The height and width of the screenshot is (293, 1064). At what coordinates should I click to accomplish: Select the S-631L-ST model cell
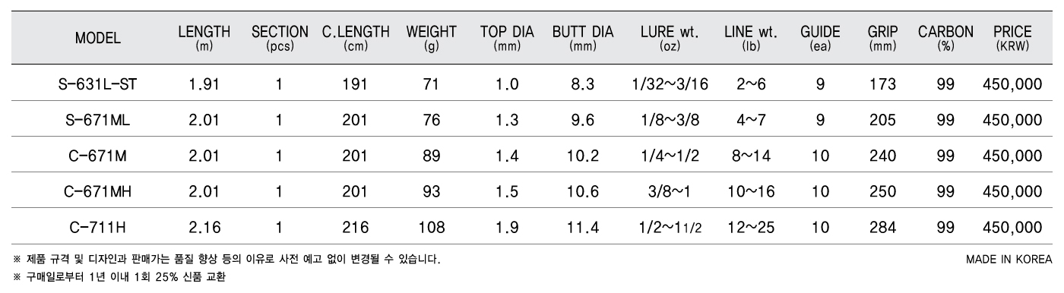(97, 84)
